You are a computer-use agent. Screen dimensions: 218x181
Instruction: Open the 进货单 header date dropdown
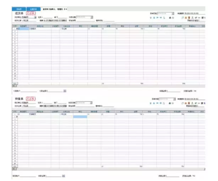pyautogui.click(x=92, y=17)
